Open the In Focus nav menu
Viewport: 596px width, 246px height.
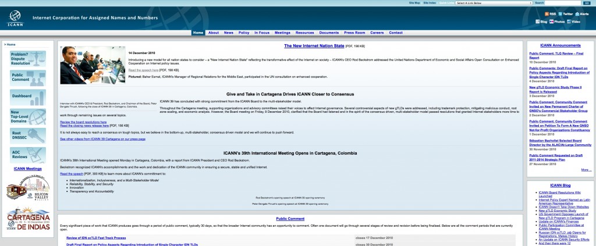(262, 33)
